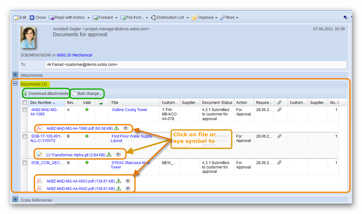Viewport: 362px width, 214px height.
Task: Download AKBZ-MAD-MG-AA-0002.pdf via its green arrow icon
Action: click(x=119, y=188)
